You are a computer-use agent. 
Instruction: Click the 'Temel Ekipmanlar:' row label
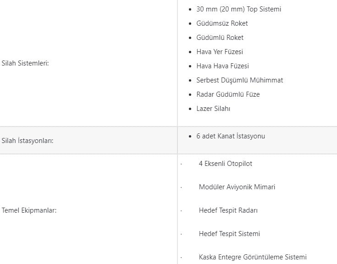click(29, 210)
